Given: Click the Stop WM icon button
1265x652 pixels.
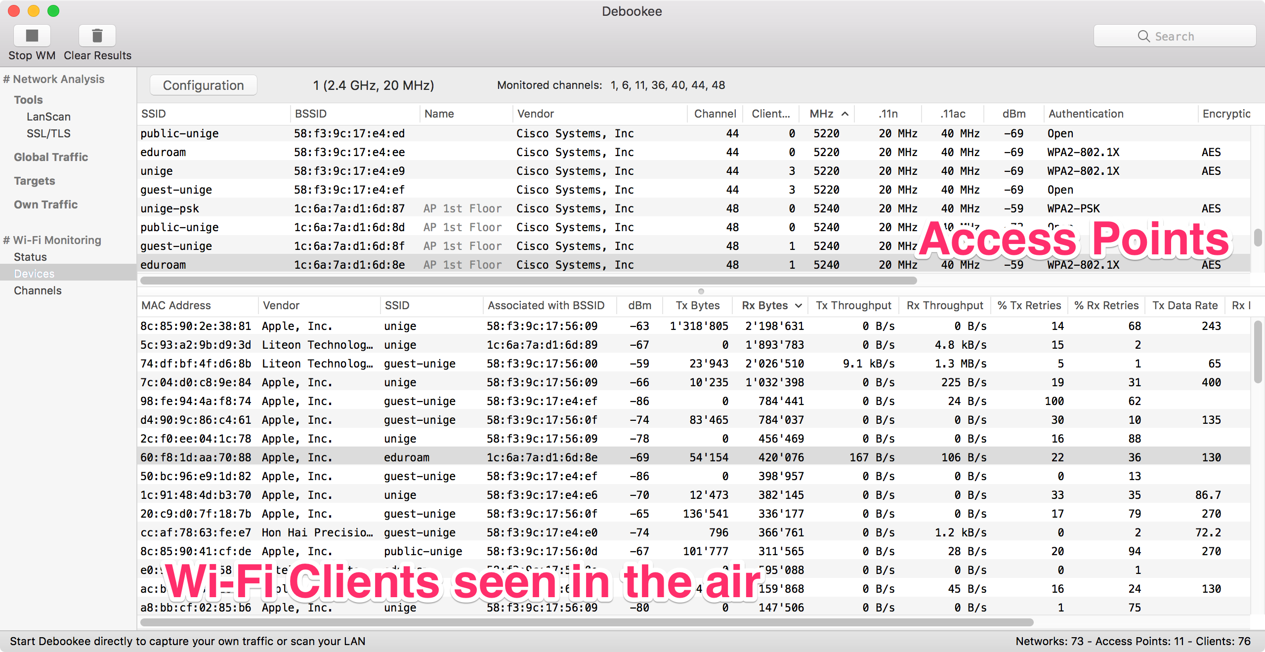Looking at the screenshot, I should pyautogui.click(x=31, y=36).
